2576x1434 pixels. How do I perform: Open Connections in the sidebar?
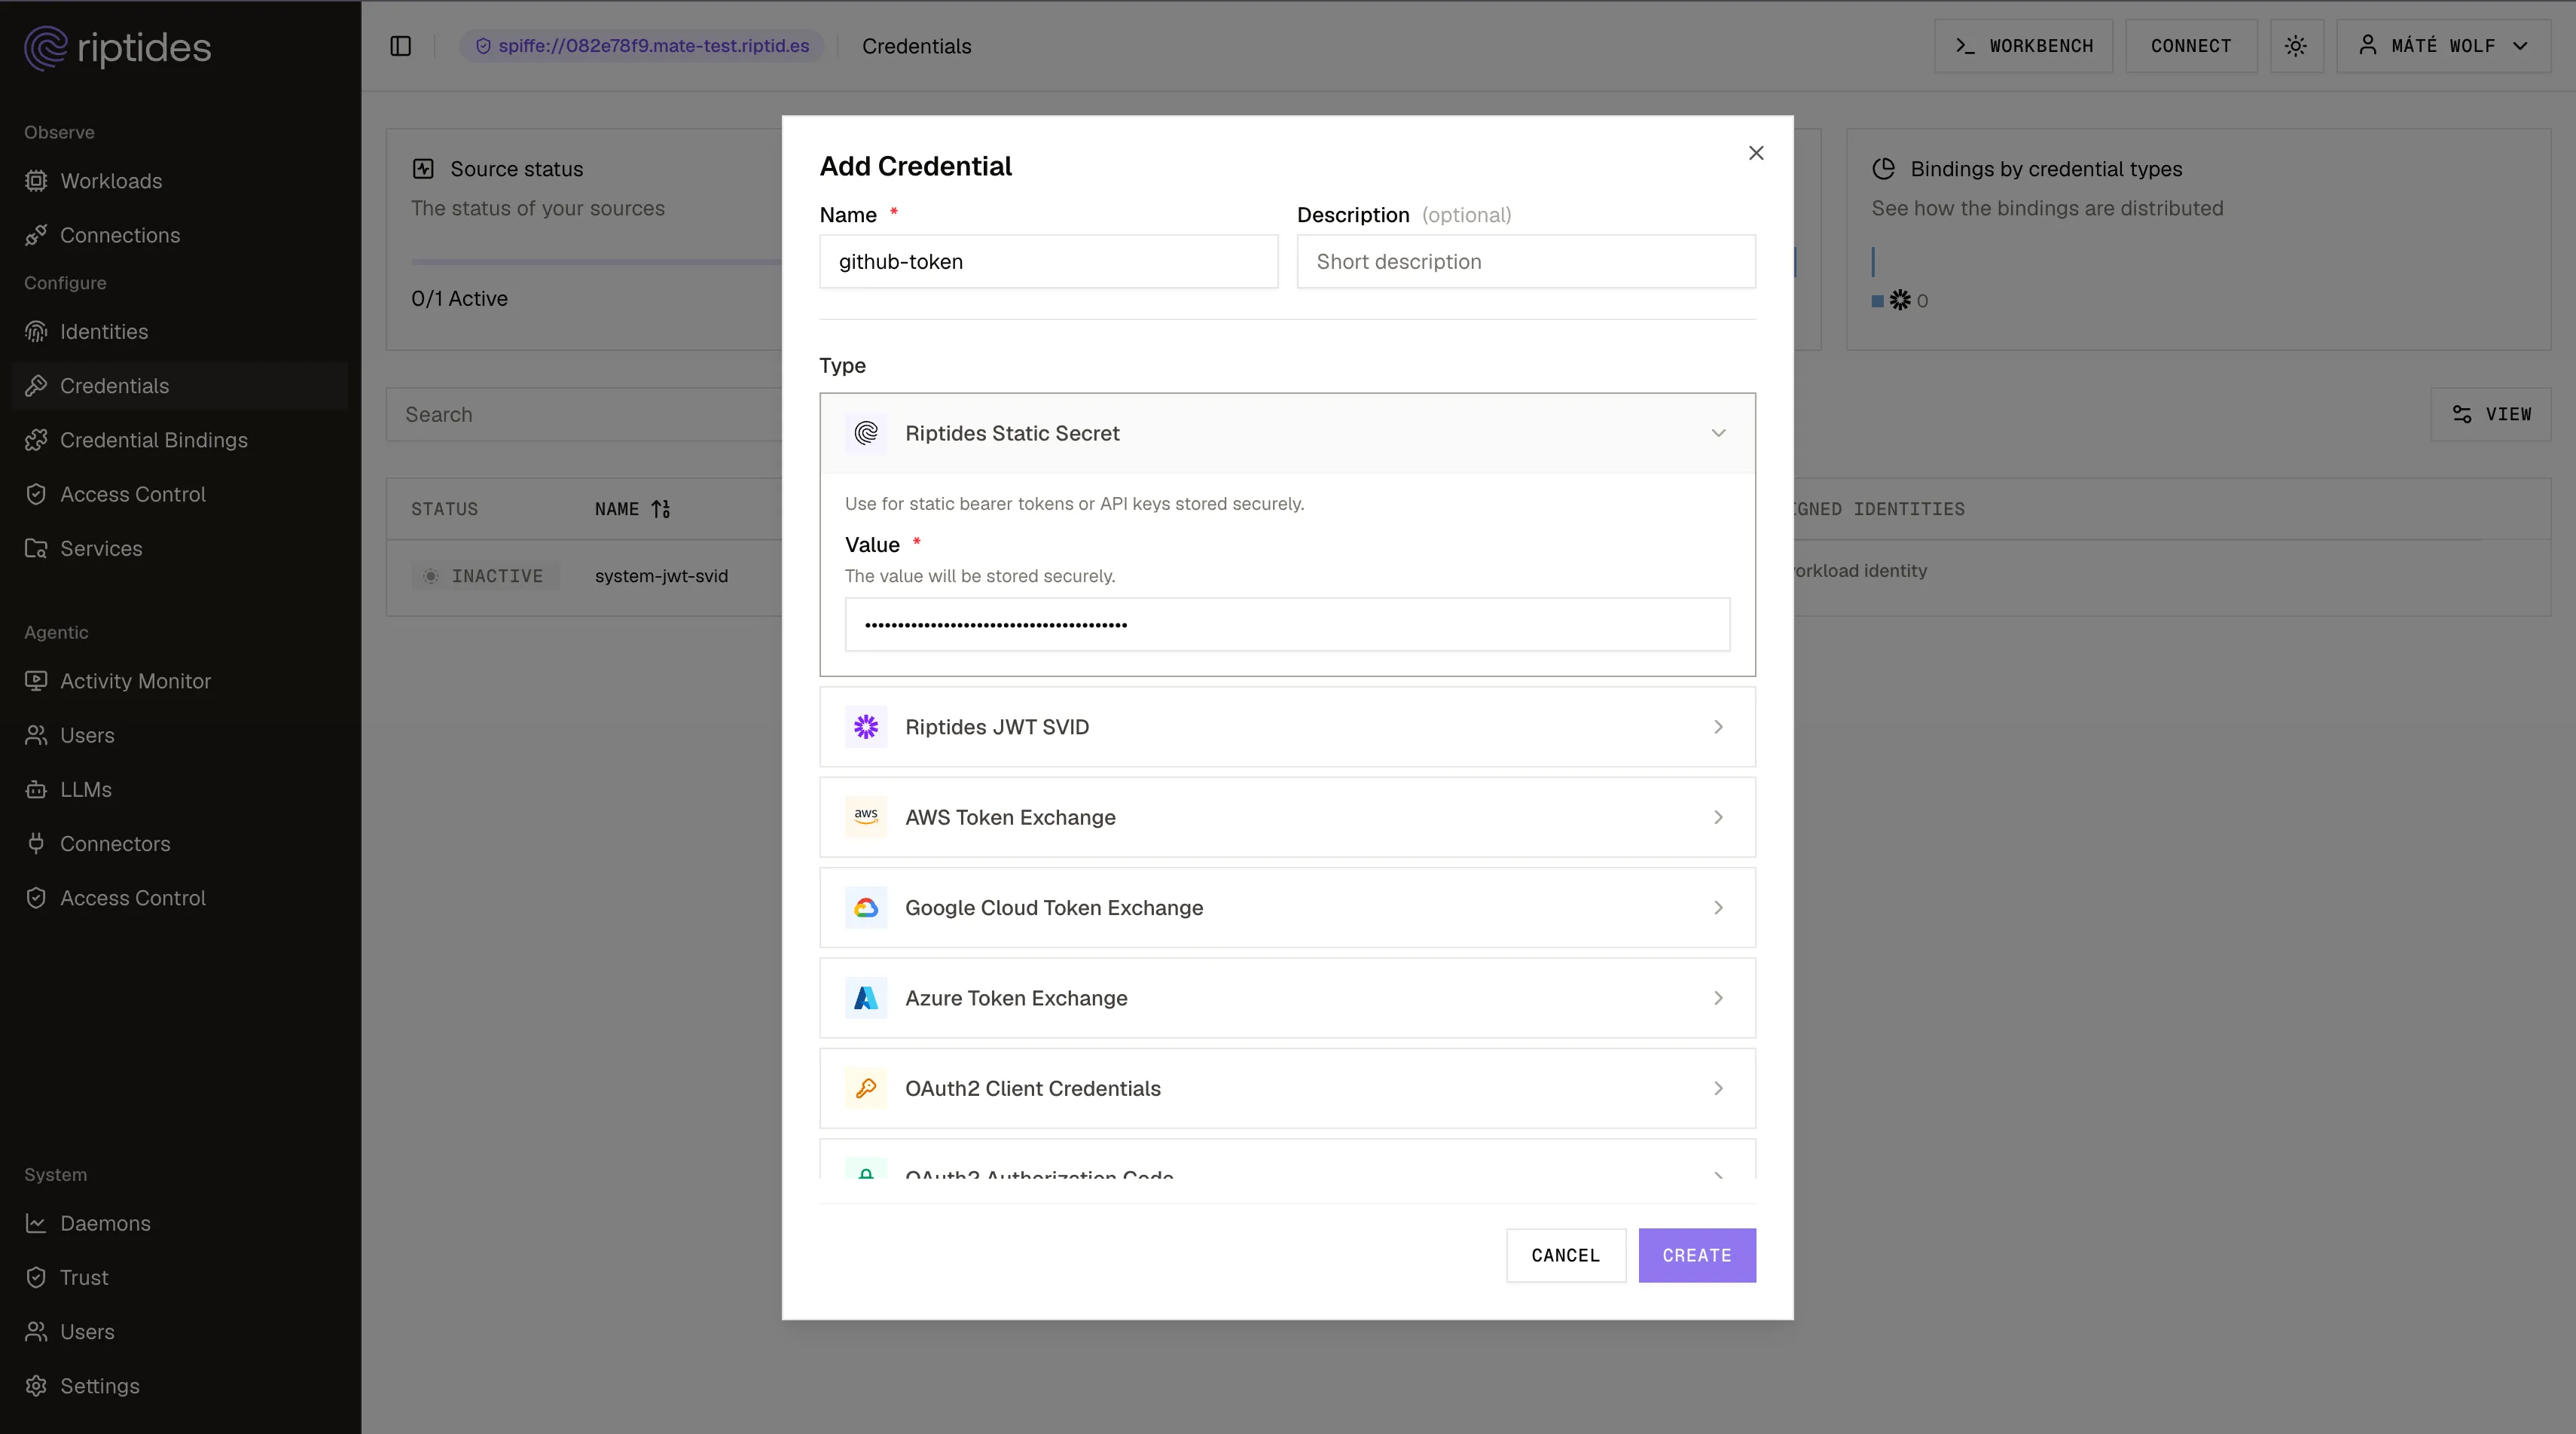(180, 235)
